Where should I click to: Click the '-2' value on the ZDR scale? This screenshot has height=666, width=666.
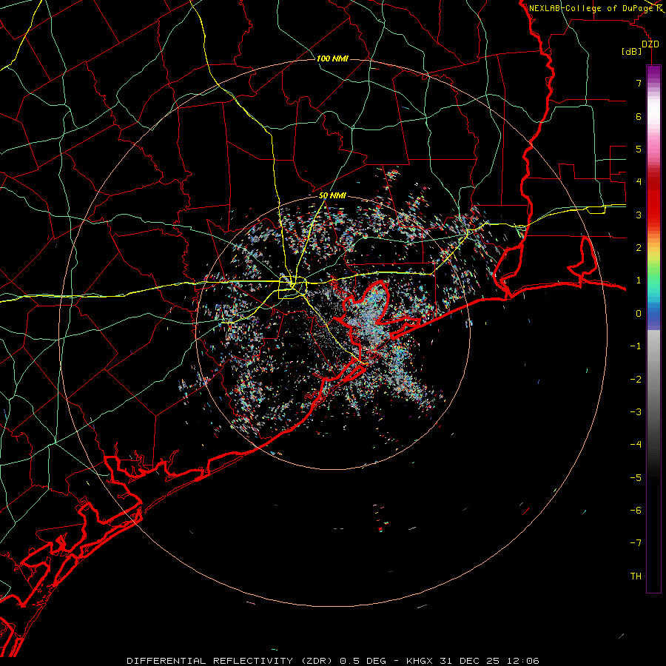click(636, 380)
